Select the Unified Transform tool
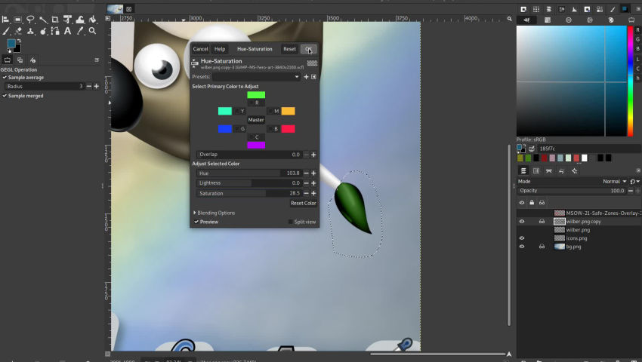This screenshot has width=642, height=362. pyautogui.click(x=67, y=19)
